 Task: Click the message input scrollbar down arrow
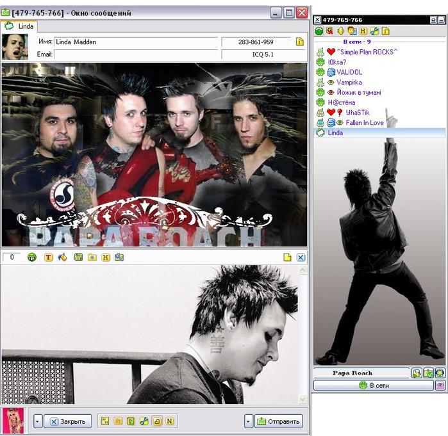(x=303, y=399)
